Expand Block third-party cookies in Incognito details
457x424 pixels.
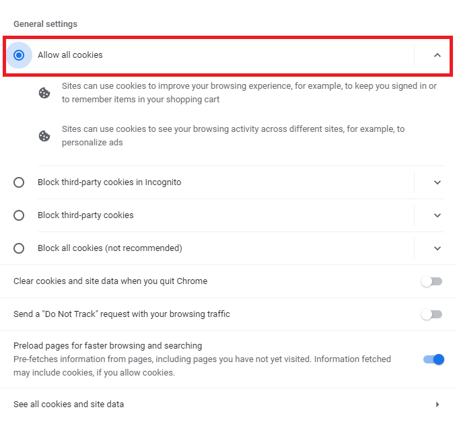[437, 182]
